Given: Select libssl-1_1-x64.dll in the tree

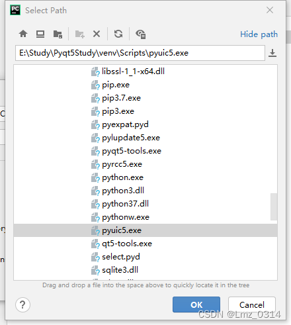Looking at the screenshot, I should point(133,71).
